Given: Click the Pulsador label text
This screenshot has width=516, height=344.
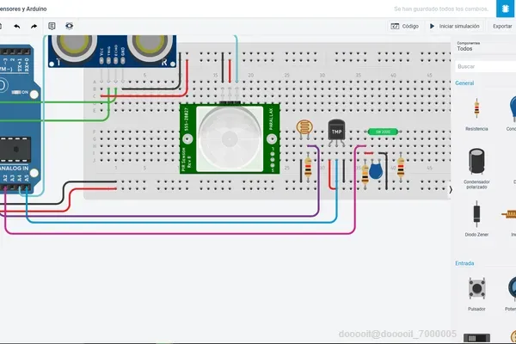Looking at the screenshot, I should click(476, 309).
